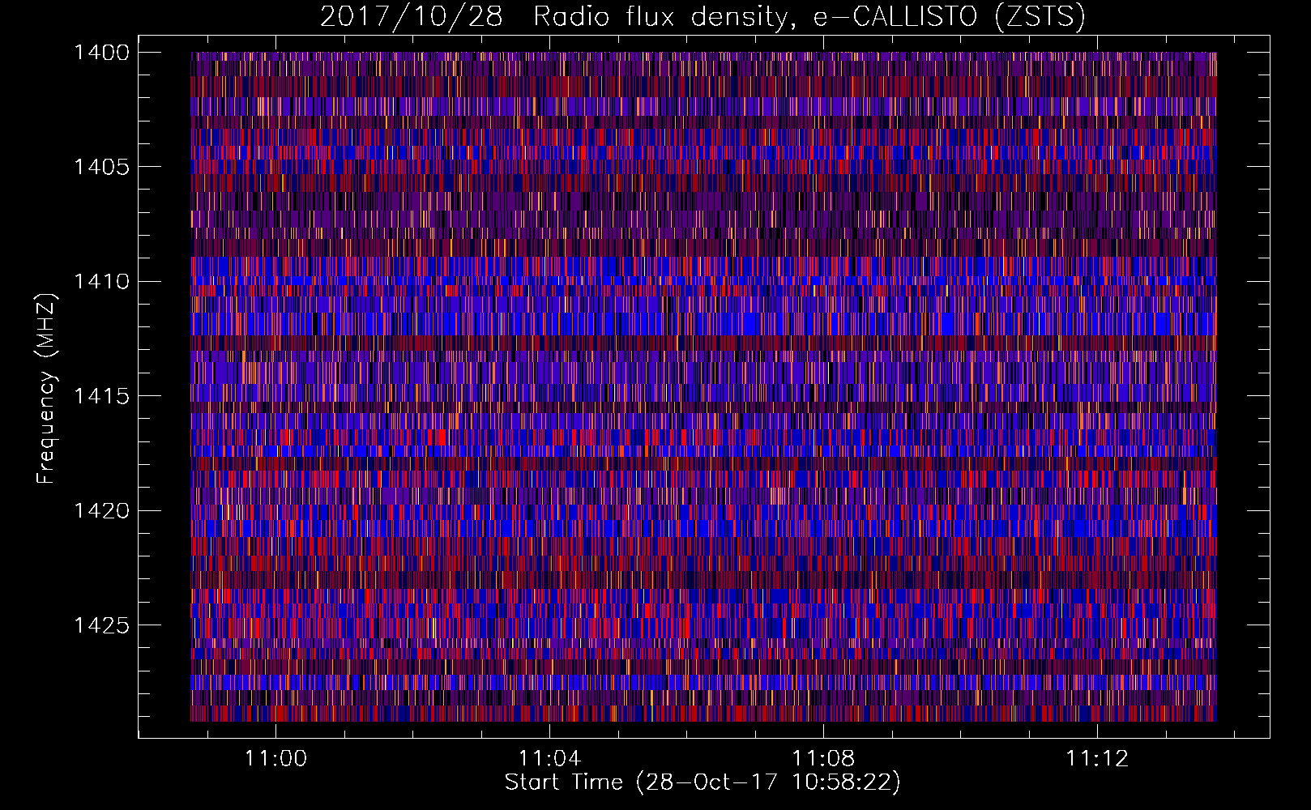1311x810 pixels.
Task: Click the 'Frequency (MHZ)' axis label
Action: click(46, 389)
